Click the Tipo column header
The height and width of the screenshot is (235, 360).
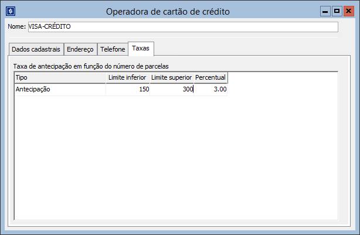(x=60, y=77)
